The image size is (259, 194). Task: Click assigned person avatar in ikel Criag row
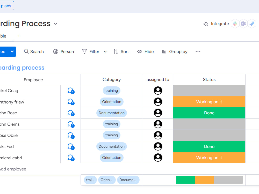[x=158, y=91]
